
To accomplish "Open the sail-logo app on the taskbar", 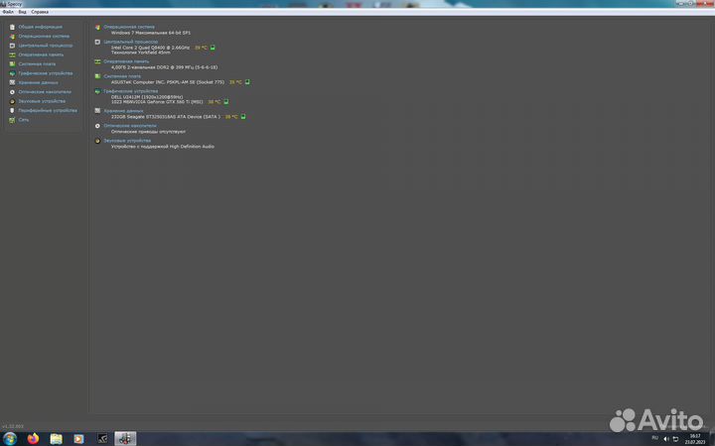I will pos(102,439).
